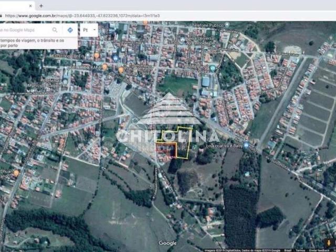Select the orange pin beside the ConFit label

(x=97, y=56)
